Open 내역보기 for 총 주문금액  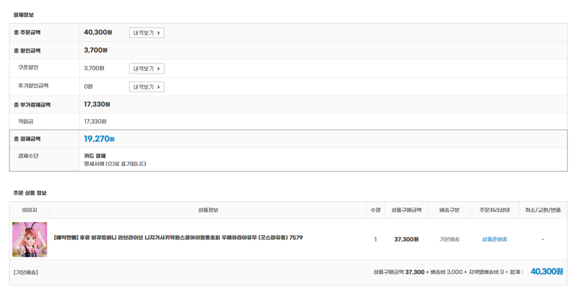click(x=147, y=33)
